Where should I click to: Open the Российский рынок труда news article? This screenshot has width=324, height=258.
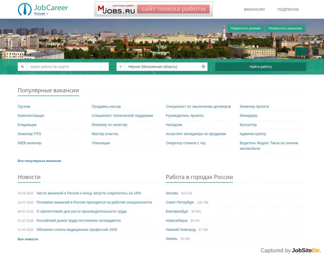(78, 220)
